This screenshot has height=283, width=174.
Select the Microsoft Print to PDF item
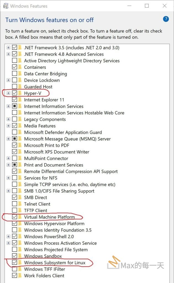coord(46,145)
